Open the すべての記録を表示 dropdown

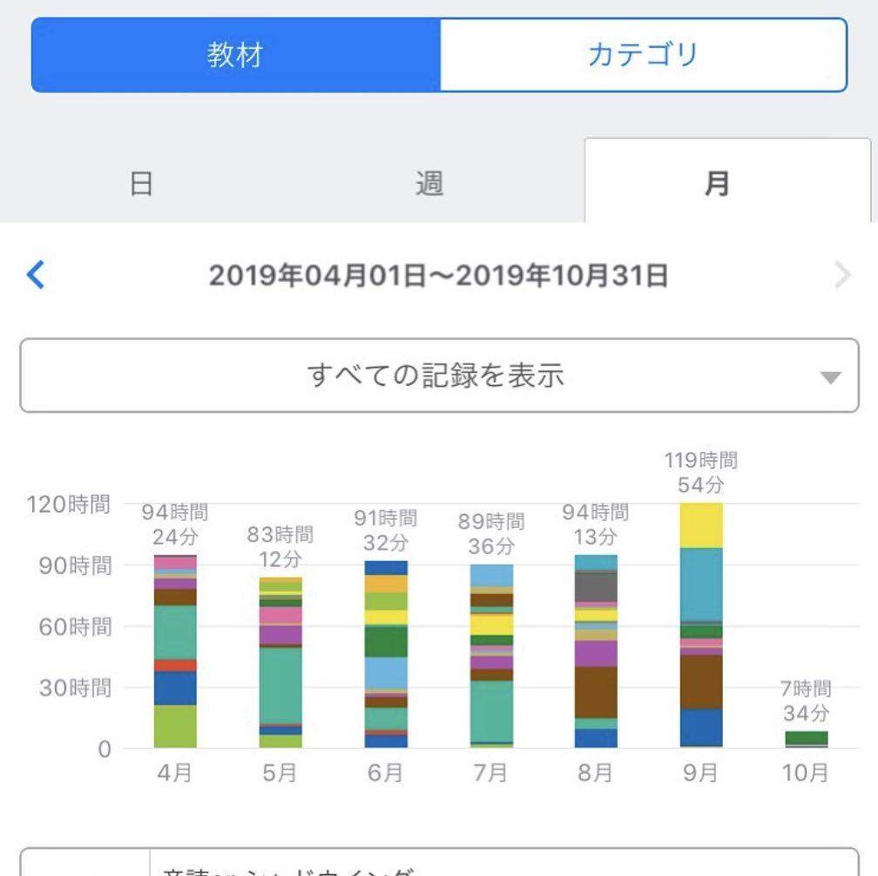click(x=439, y=375)
